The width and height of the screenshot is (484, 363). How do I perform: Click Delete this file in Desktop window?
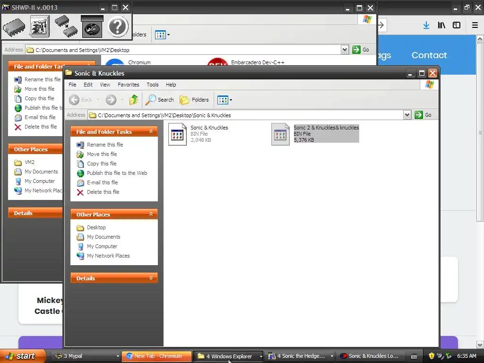[x=35, y=127]
